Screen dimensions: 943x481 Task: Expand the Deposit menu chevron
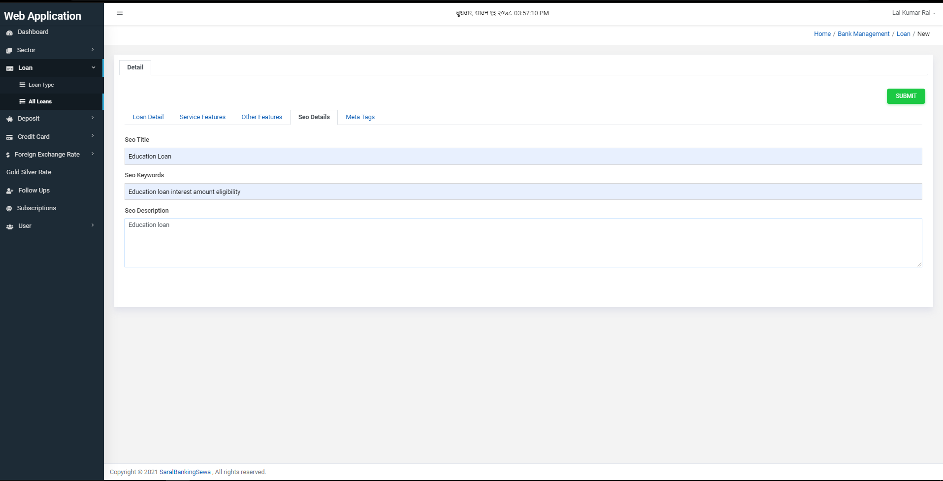tap(93, 118)
